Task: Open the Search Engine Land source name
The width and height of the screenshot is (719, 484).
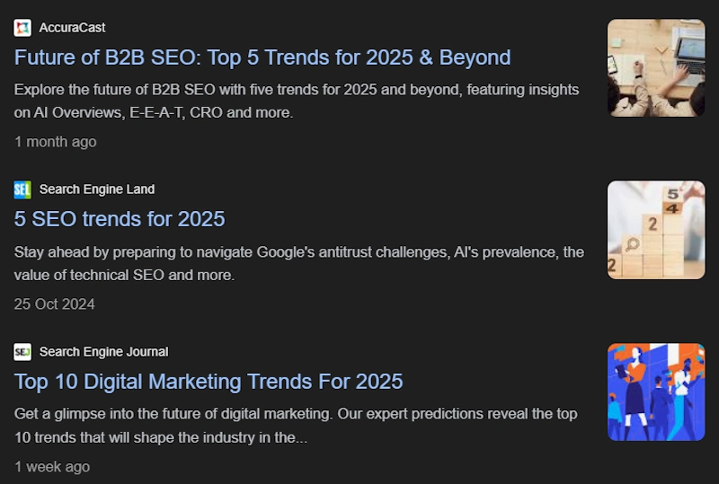Action: coord(97,189)
